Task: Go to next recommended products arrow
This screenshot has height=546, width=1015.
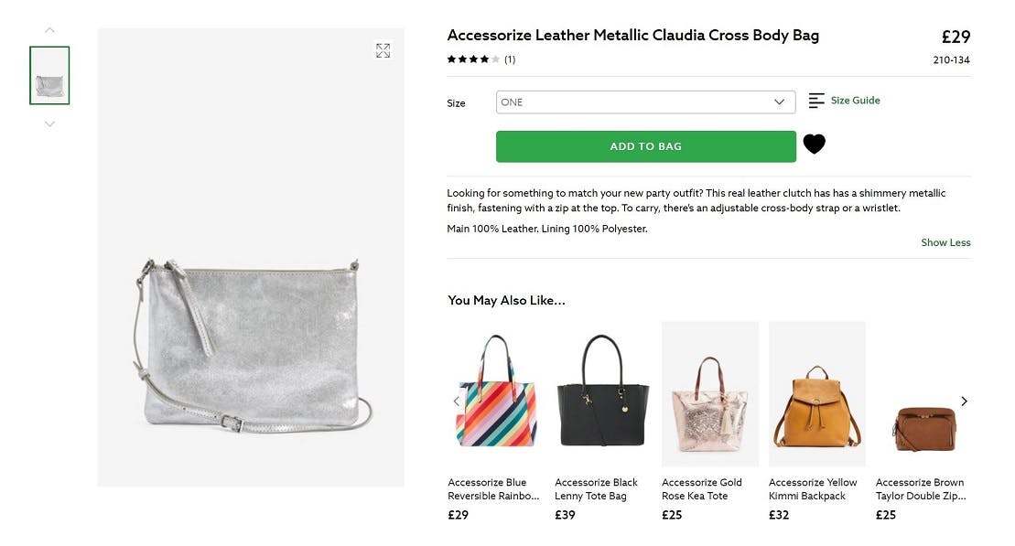Action: (964, 401)
